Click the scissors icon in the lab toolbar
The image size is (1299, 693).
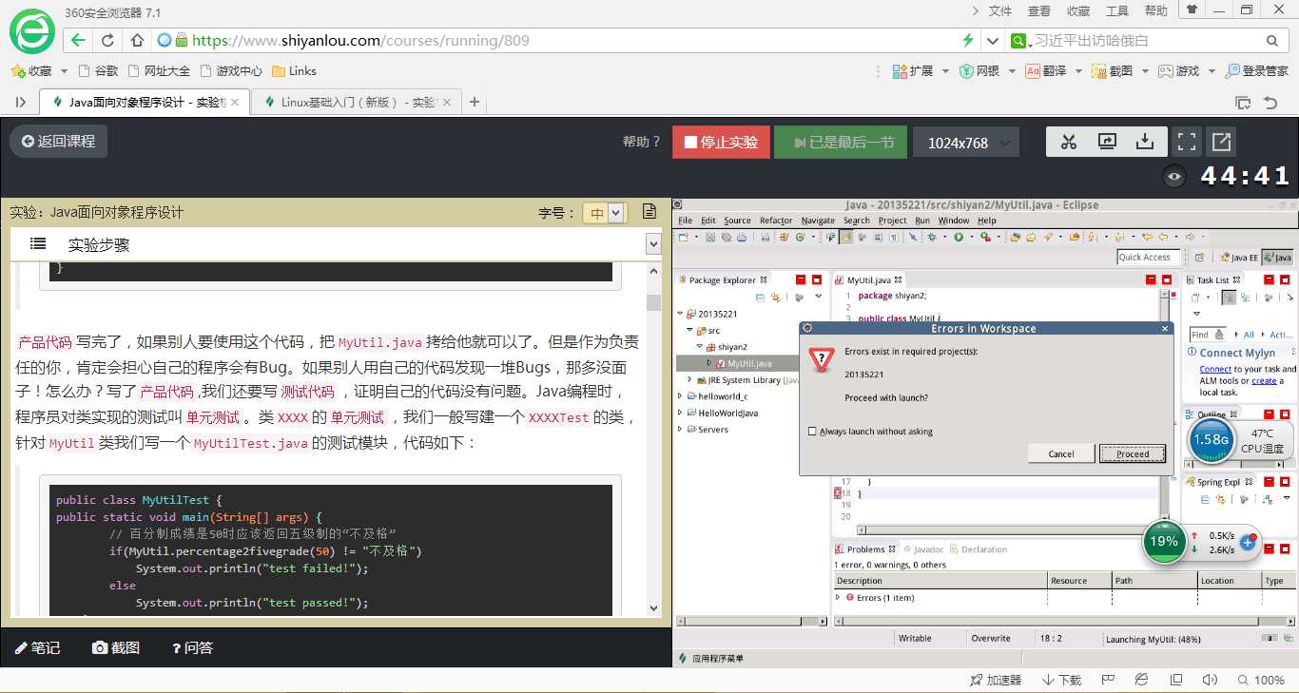(x=1069, y=142)
